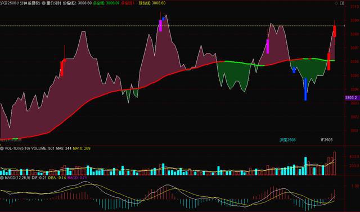Screen dimensions: 360x212
Task: Click the yellow 现价线 3808.60 label
Action: point(152,3)
